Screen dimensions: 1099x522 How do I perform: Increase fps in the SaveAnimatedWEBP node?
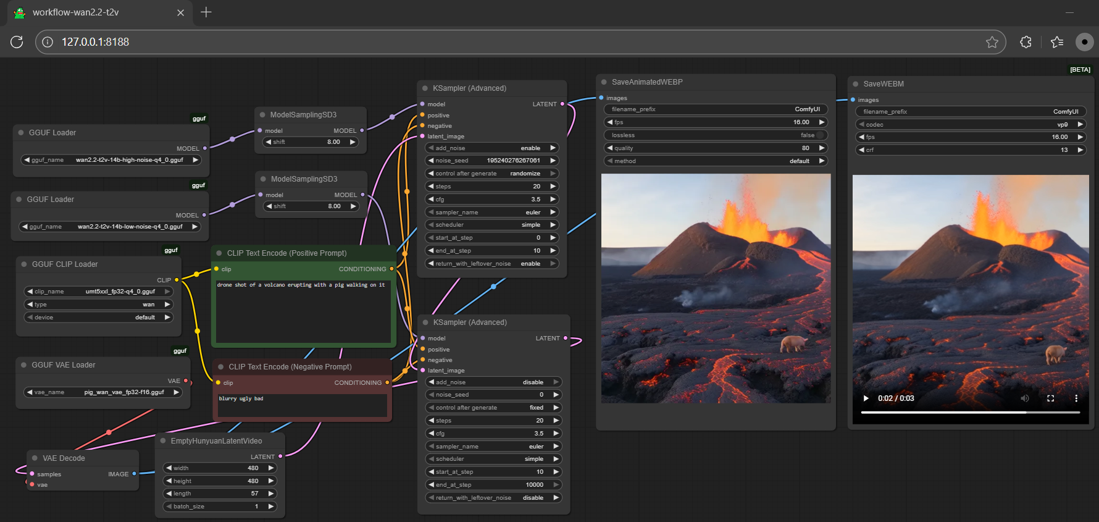[x=822, y=122]
